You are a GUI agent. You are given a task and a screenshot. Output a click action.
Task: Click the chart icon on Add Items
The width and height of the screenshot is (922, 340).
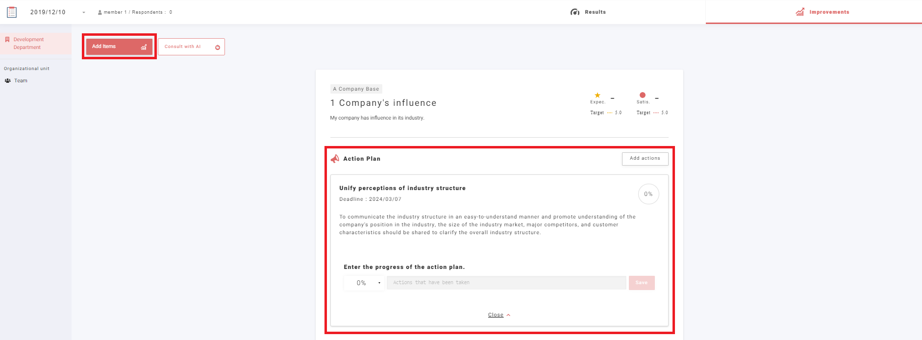pyautogui.click(x=144, y=47)
